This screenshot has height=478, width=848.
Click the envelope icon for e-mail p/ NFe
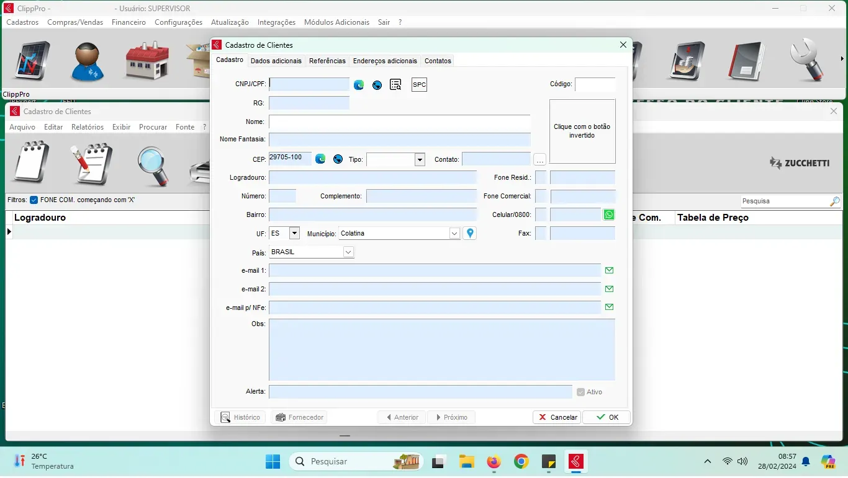click(x=609, y=307)
